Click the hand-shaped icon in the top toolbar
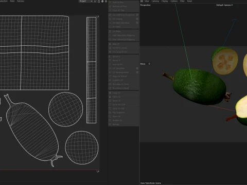This screenshot has height=185, width=247. [x=102, y=1]
